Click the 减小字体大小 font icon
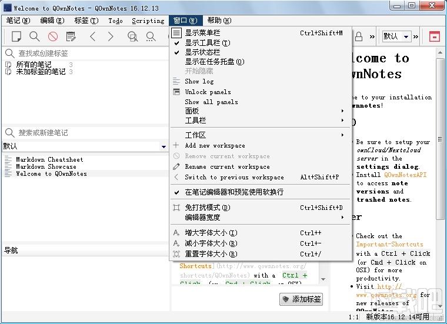The width and height of the screenshot is (447, 324). pos(176,243)
